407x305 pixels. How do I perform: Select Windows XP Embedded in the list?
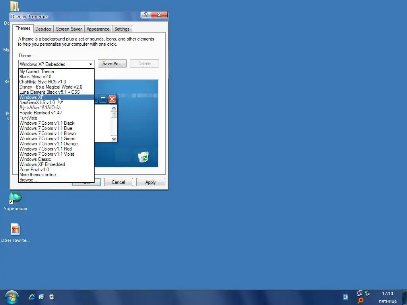56,164
